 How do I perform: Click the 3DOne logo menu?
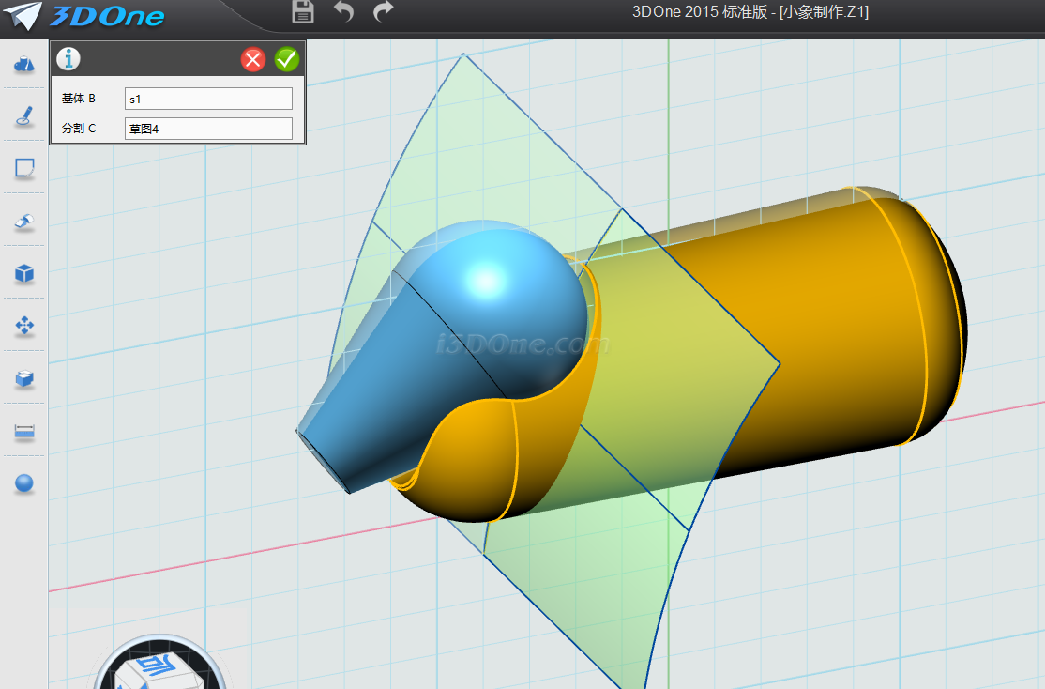(91, 16)
